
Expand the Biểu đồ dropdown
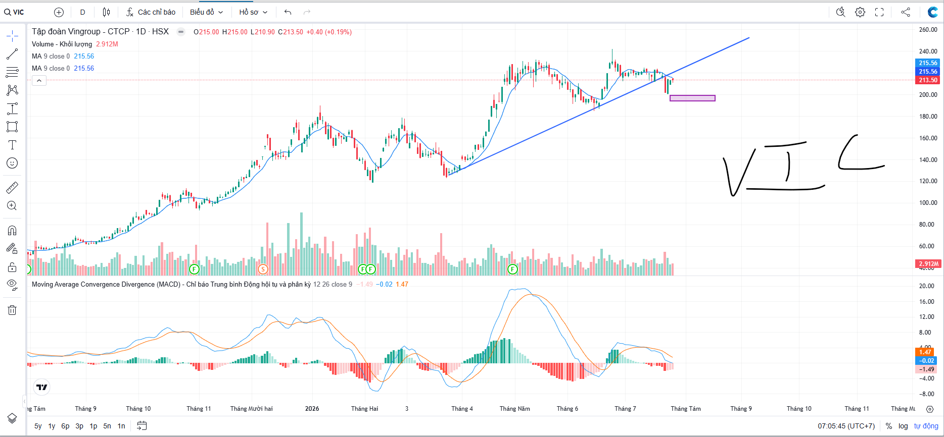[x=207, y=12]
